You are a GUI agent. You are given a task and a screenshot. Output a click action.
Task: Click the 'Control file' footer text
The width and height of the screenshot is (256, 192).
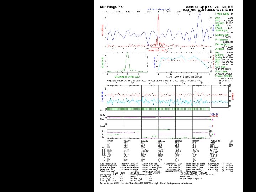pos(109,183)
